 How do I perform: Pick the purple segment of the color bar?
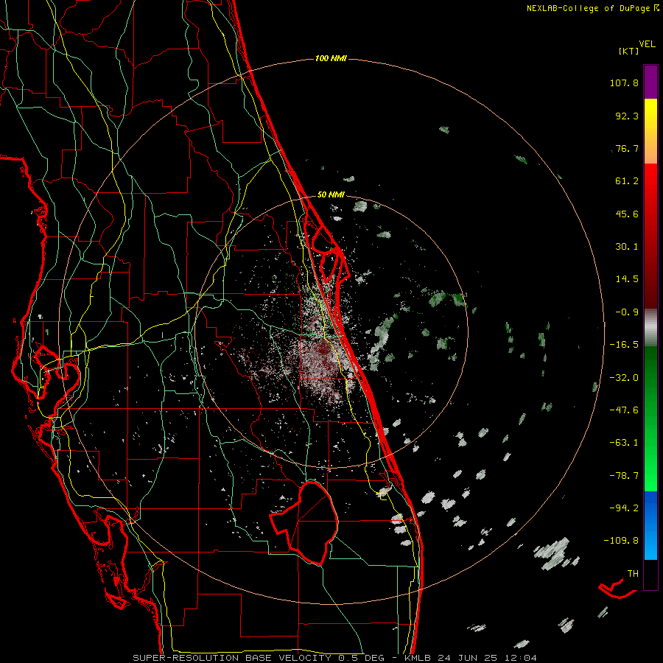coord(650,82)
